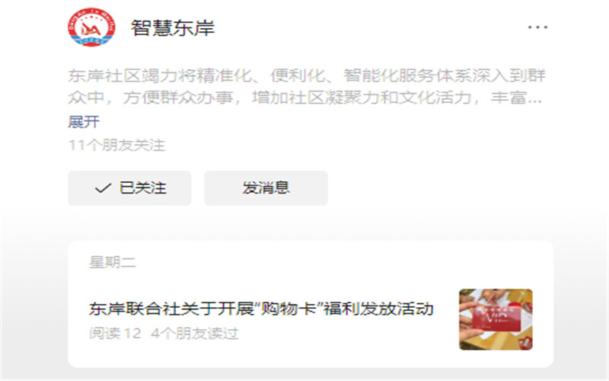
Task: Click description line starting 众中，方便群众办事
Action: point(305,98)
